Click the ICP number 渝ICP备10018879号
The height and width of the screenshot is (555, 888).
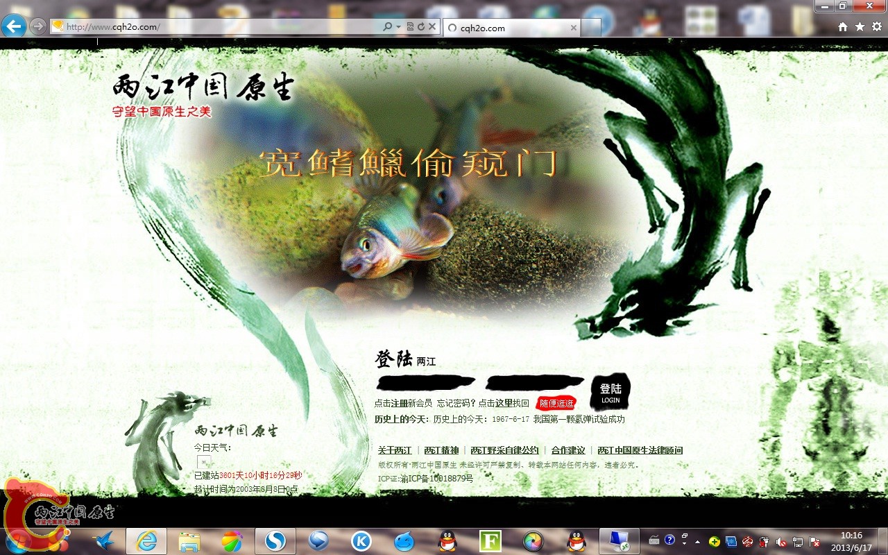[437, 479]
